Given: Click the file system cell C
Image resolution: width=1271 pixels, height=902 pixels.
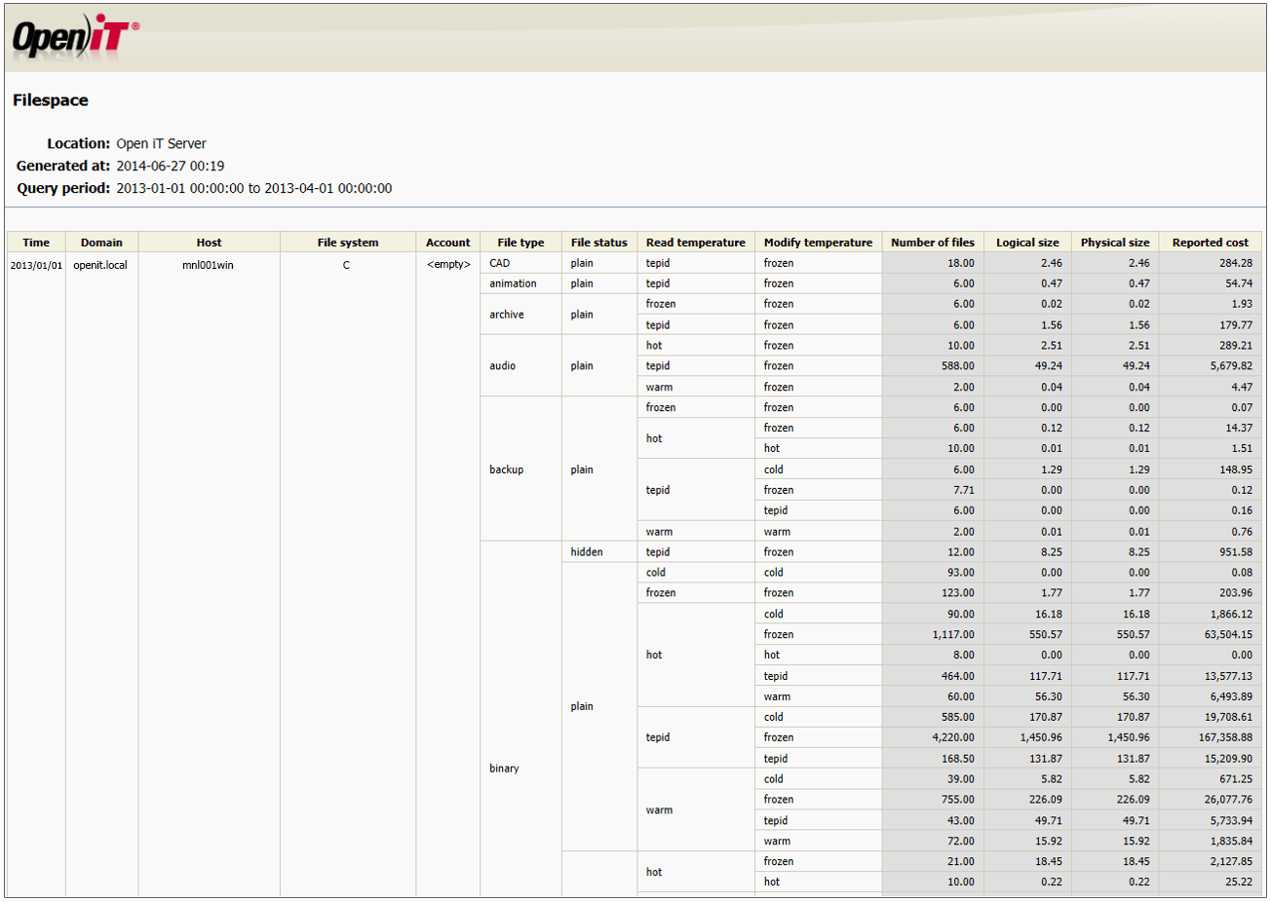Looking at the screenshot, I should 346,265.
